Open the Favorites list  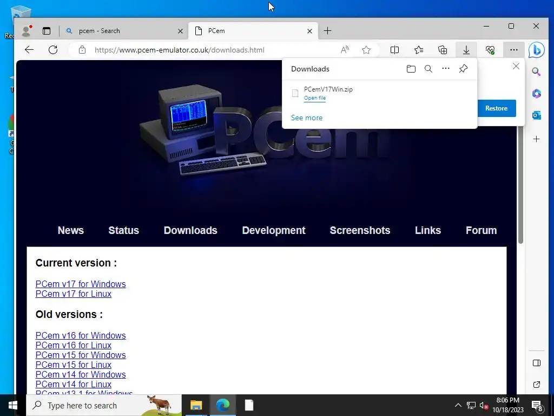coord(419,50)
